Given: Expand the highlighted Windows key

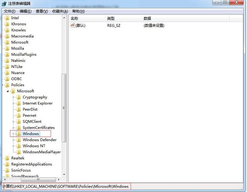Looking at the screenshot, I should click(14, 134).
